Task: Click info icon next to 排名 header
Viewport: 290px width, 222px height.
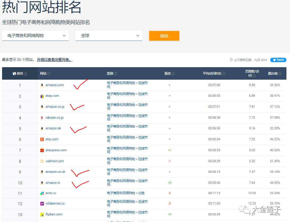Action: click(x=25, y=74)
